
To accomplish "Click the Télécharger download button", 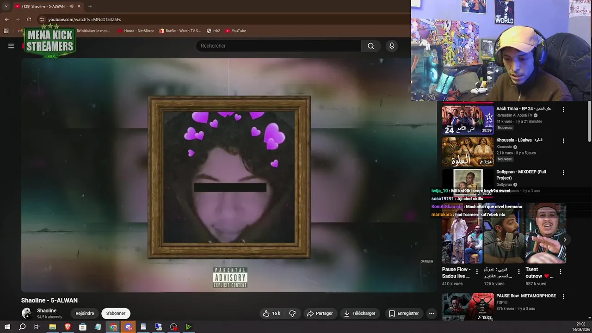I will [x=359, y=313].
